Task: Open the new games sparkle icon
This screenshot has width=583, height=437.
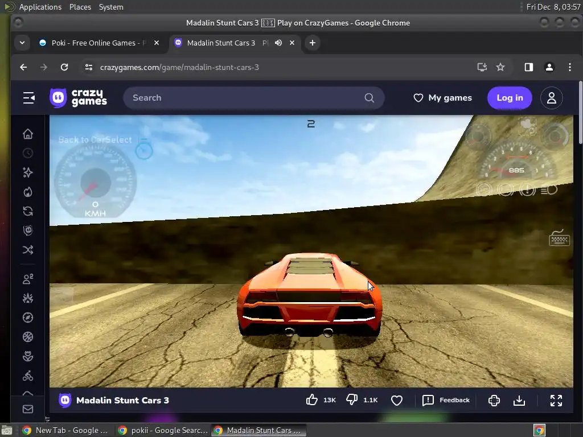Action: [28, 172]
